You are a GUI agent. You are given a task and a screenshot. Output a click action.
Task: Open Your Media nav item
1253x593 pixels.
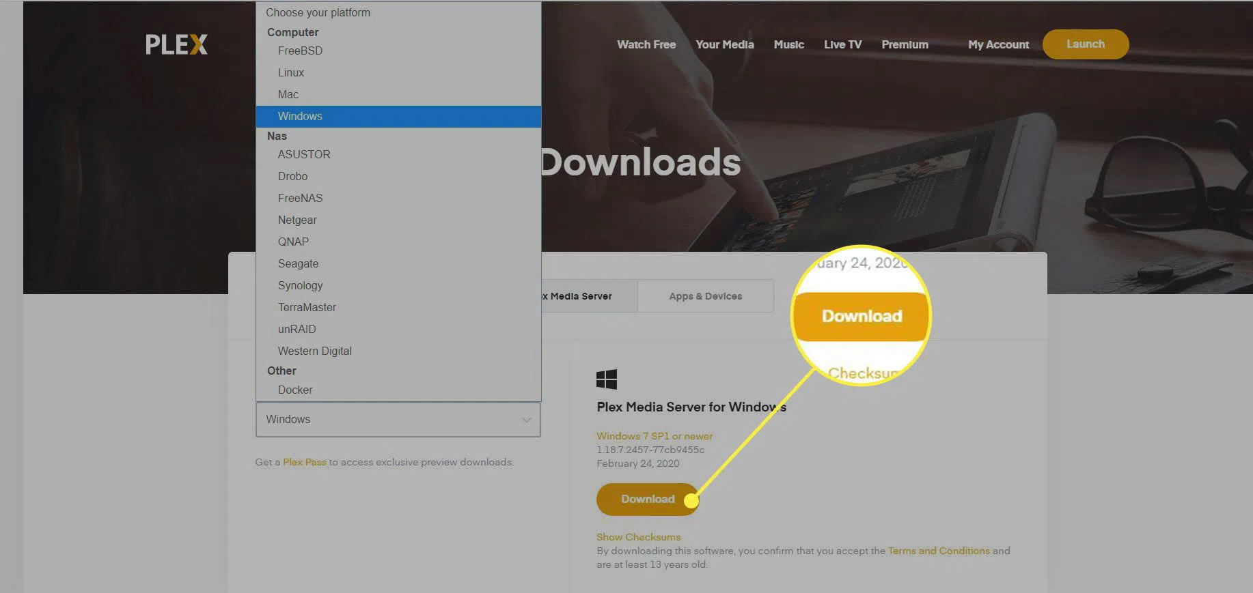coord(725,44)
